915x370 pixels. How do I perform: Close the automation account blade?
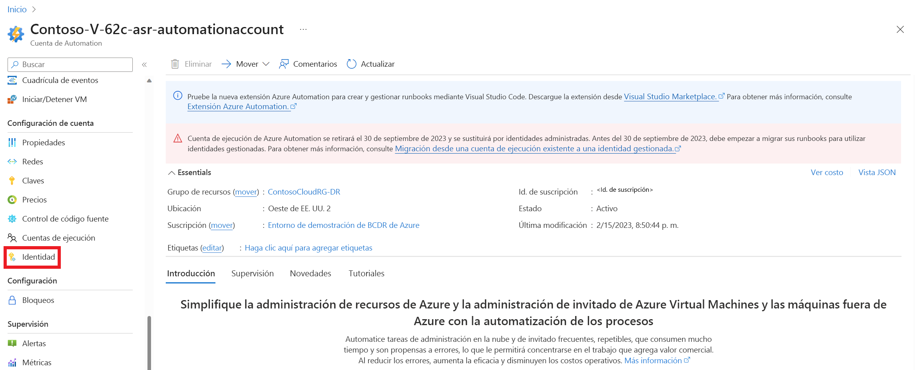tap(900, 29)
